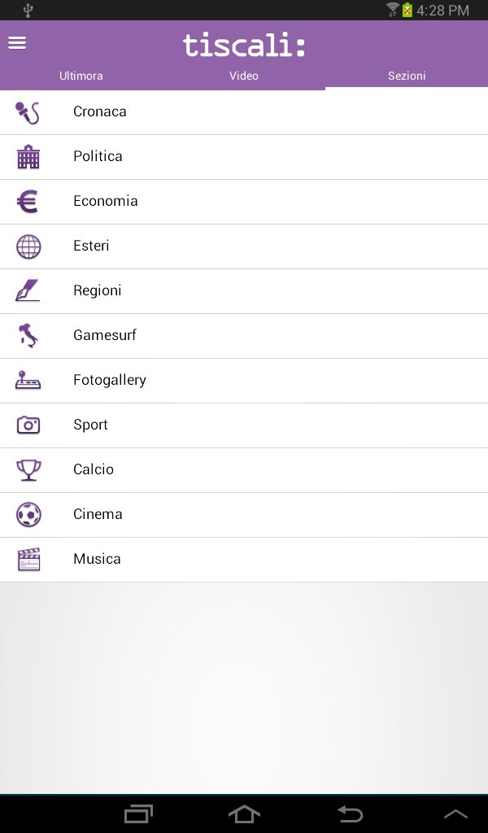
Task: Tap the globe icon beside Esteri
Action: click(28, 246)
